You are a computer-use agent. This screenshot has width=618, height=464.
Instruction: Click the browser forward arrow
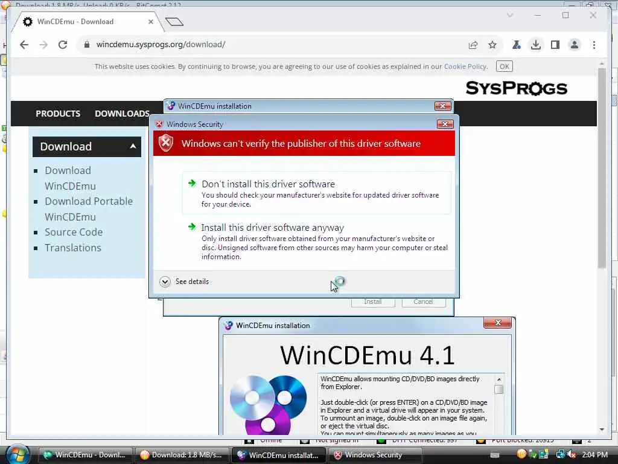click(x=43, y=45)
